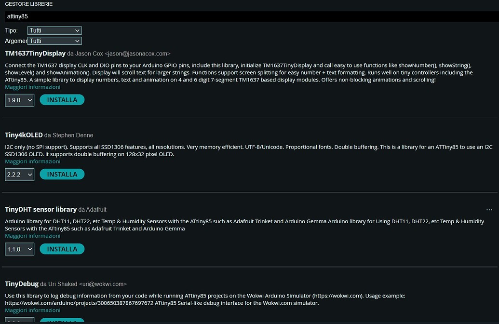Image resolution: width=499 pixels, height=324 pixels.
Task: Open Maggiori informazioni for TM1637TinyDisplay
Action: [x=33, y=87]
